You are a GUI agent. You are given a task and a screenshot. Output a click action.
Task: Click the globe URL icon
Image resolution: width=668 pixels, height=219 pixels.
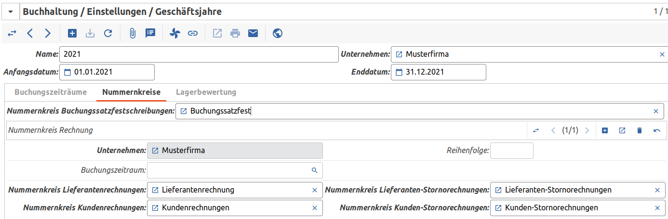277,33
